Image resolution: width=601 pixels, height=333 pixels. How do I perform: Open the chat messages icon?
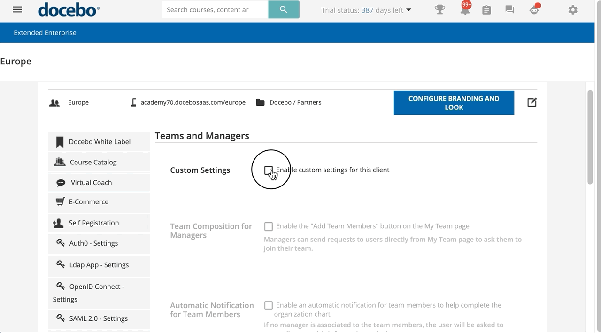[509, 9]
